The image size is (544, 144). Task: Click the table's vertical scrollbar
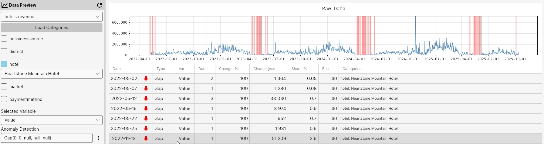coord(542,109)
